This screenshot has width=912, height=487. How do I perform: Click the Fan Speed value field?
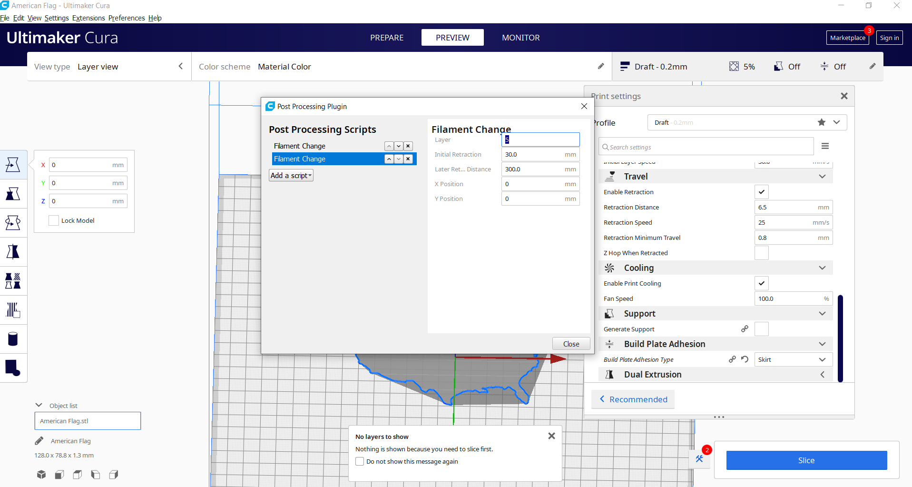794,298
